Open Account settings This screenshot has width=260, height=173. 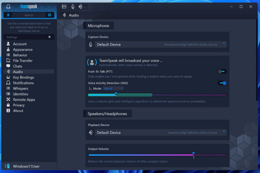click(29, 44)
